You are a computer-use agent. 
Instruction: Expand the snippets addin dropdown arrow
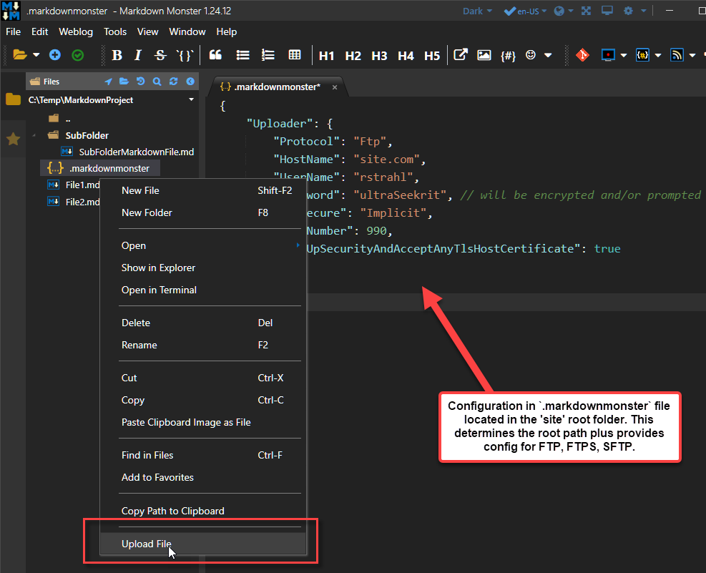[x=658, y=55]
